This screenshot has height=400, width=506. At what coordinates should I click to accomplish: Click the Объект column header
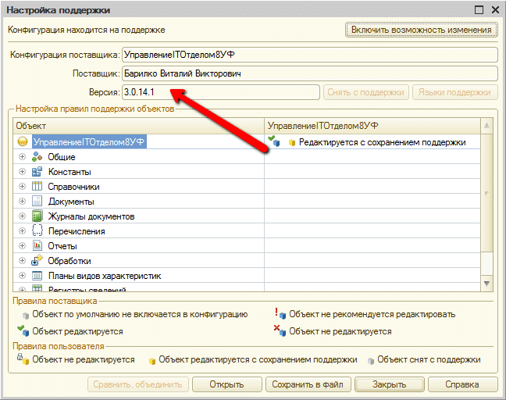pyautogui.click(x=139, y=126)
